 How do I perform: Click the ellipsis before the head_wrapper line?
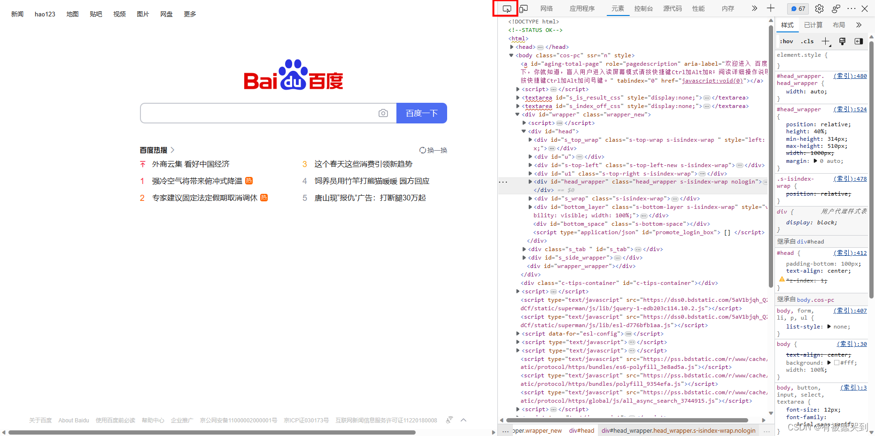pyautogui.click(x=503, y=182)
